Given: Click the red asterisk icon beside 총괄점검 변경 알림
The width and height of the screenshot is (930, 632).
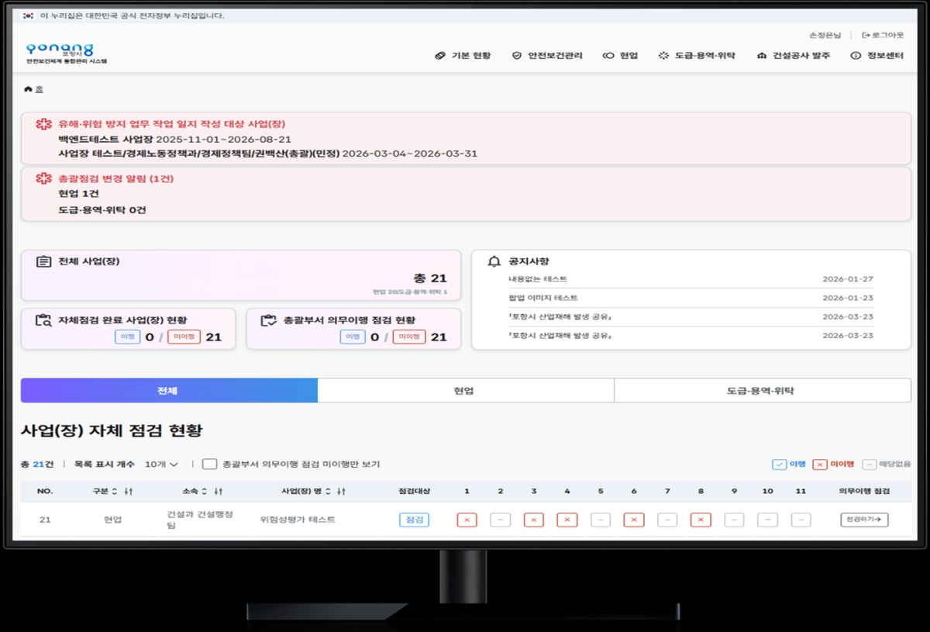Looking at the screenshot, I should (44, 178).
